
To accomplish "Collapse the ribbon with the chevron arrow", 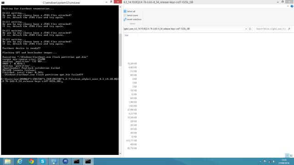I will (288, 6).
